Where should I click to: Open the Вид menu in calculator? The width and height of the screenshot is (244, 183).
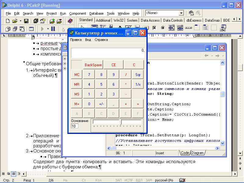88,40
